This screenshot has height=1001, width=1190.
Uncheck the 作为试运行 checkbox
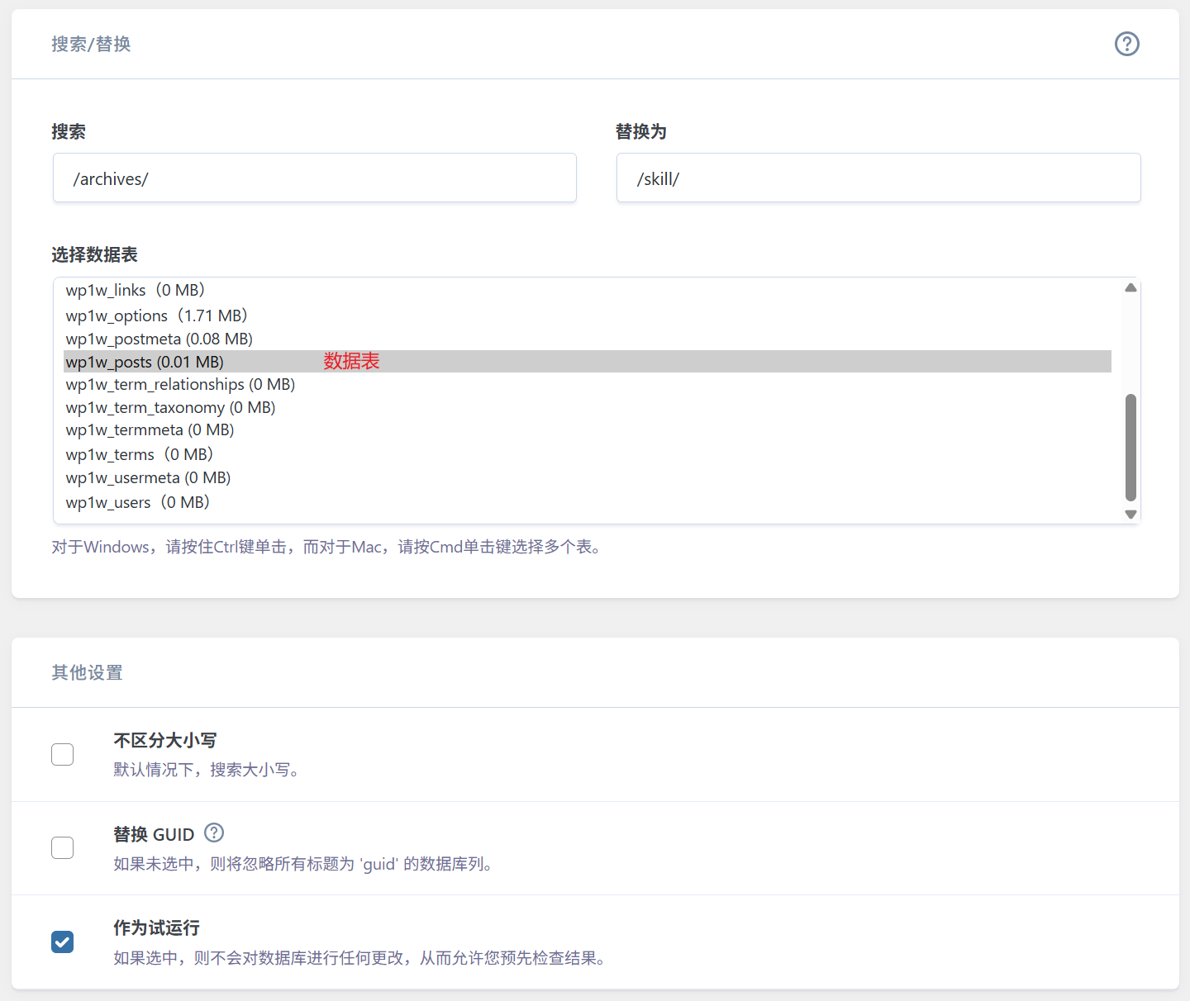63,942
